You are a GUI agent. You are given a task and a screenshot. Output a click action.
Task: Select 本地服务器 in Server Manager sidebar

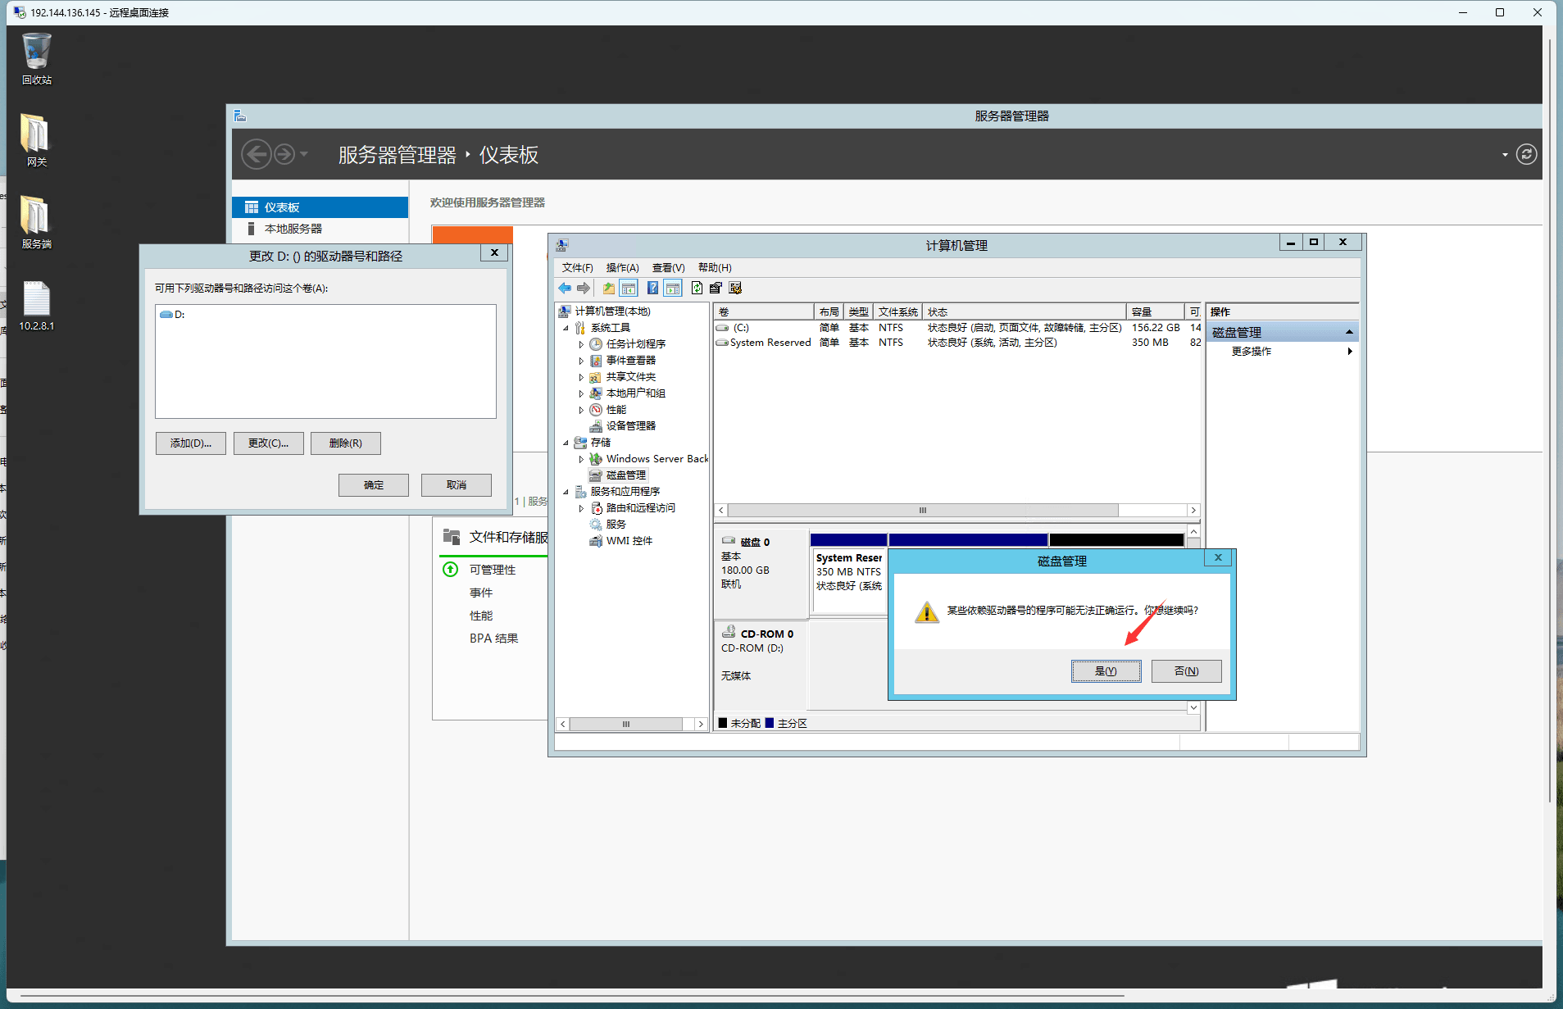point(293,229)
